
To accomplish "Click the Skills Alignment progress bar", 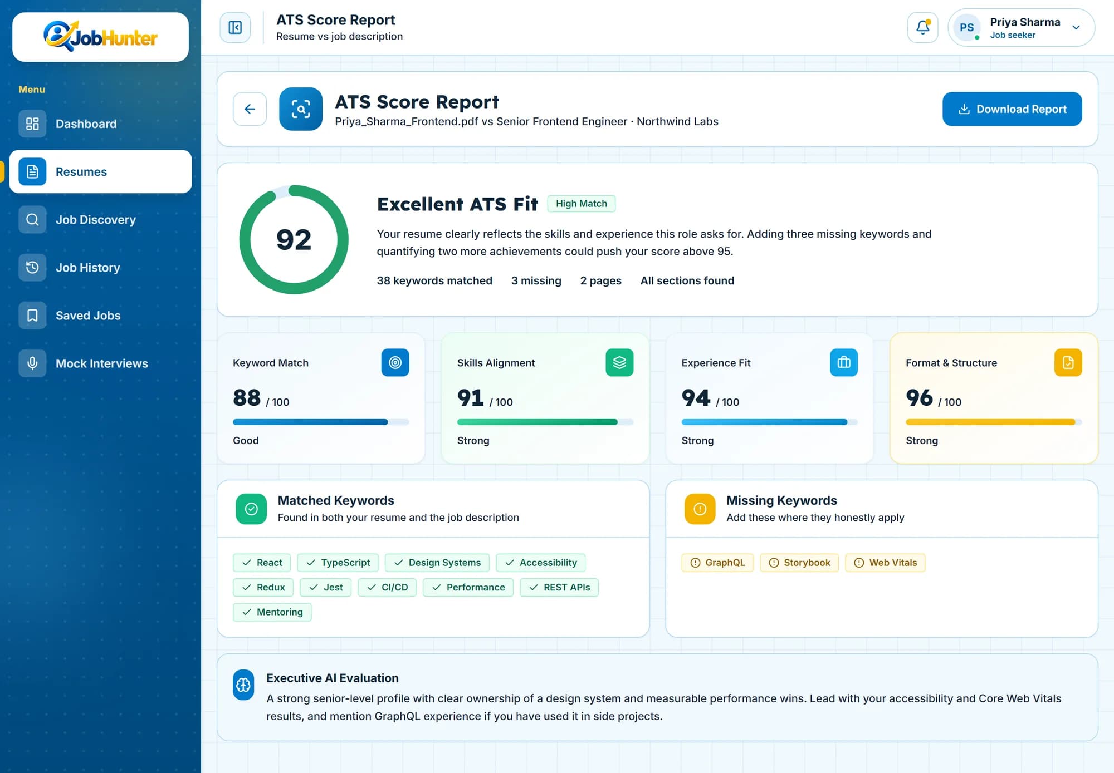I will (x=545, y=422).
